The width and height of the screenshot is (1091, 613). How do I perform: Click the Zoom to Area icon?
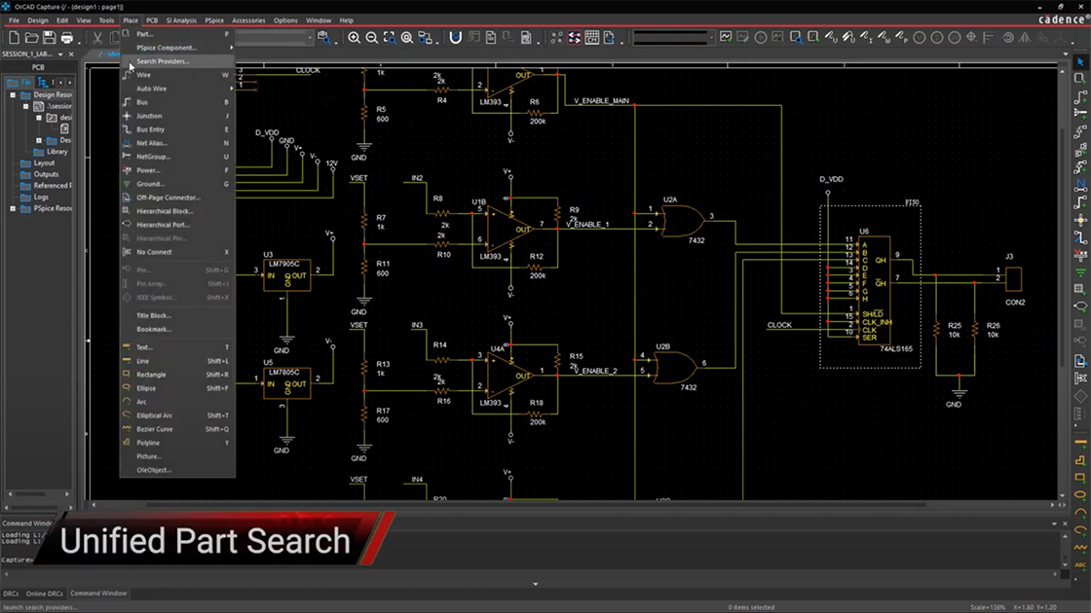(389, 38)
